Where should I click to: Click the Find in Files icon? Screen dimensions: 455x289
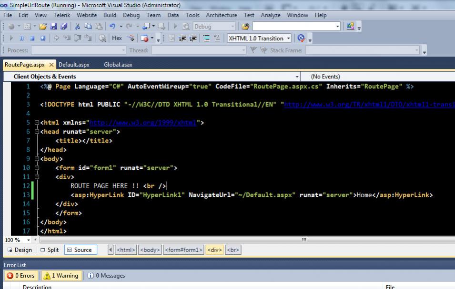tap(245, 27)
